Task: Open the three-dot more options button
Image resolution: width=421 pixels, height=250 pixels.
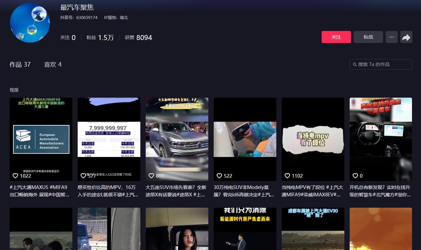Action: pos(392,37)
